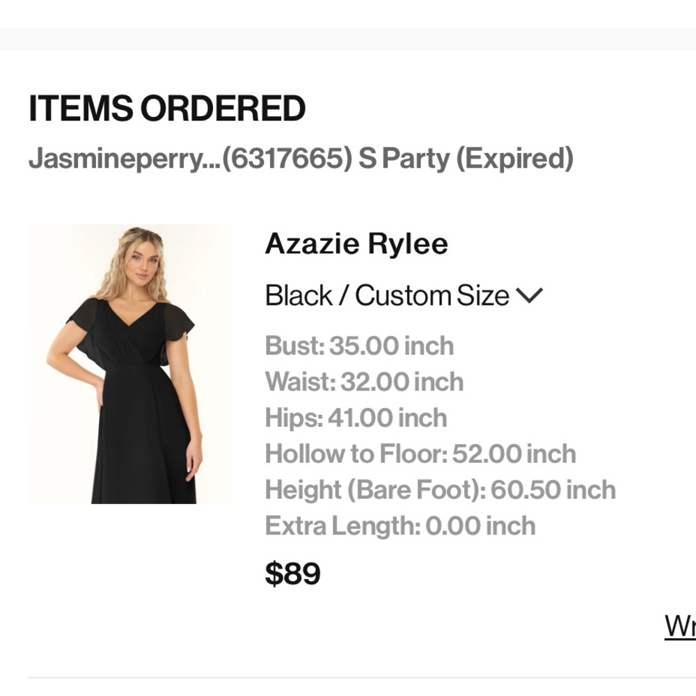Viewport: 696px width, 696px height.
Task: Select the Extra Length: 0.00 inch text
Action: [400, 525]
